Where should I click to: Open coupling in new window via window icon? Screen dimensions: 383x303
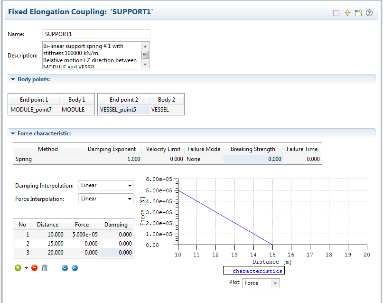(x=358, y=13)
